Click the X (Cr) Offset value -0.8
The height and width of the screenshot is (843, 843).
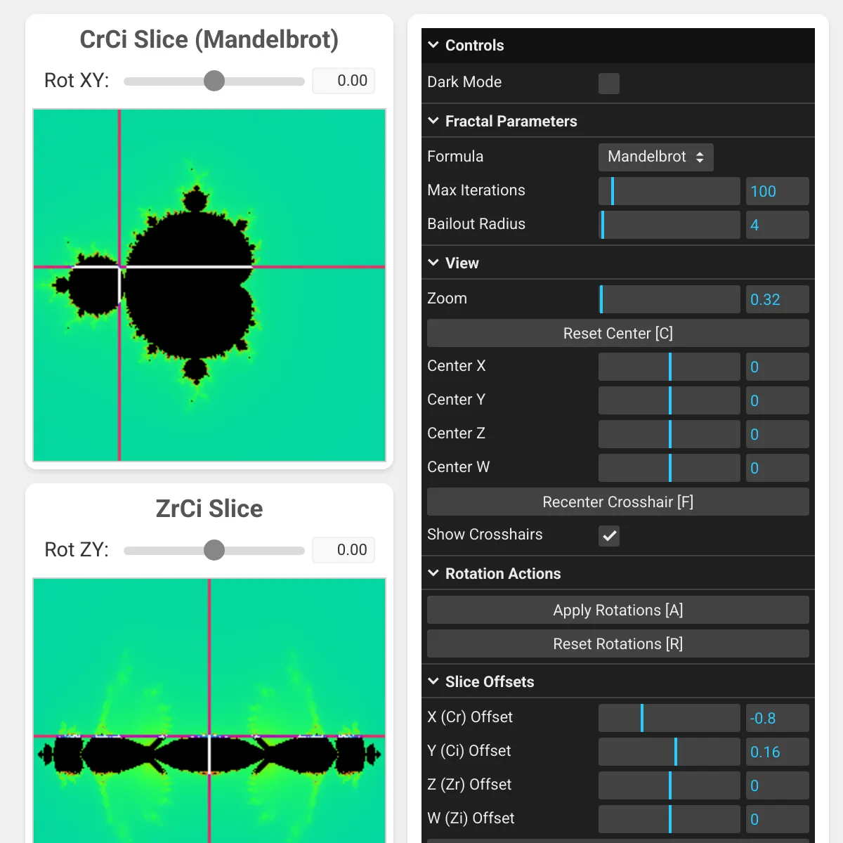(x=778, y=718)
